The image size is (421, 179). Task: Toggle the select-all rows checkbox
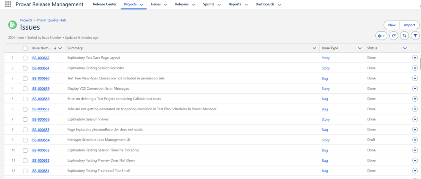tap(25, 48)
